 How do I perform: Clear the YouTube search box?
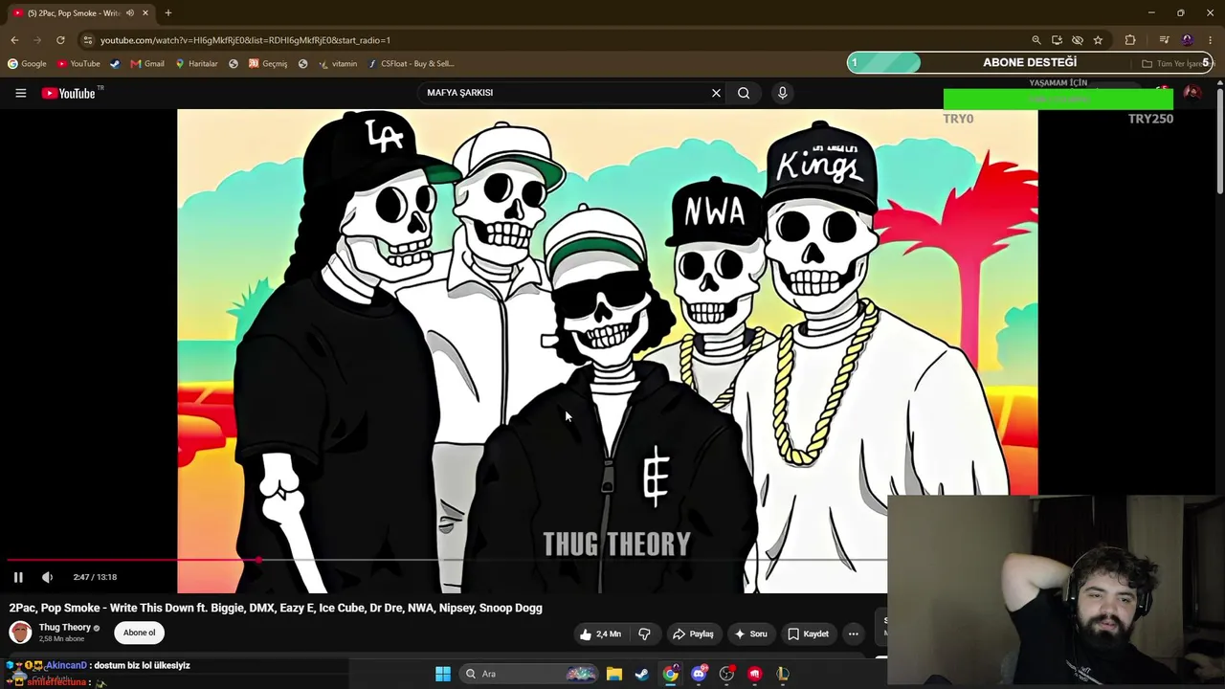[716, 93]
